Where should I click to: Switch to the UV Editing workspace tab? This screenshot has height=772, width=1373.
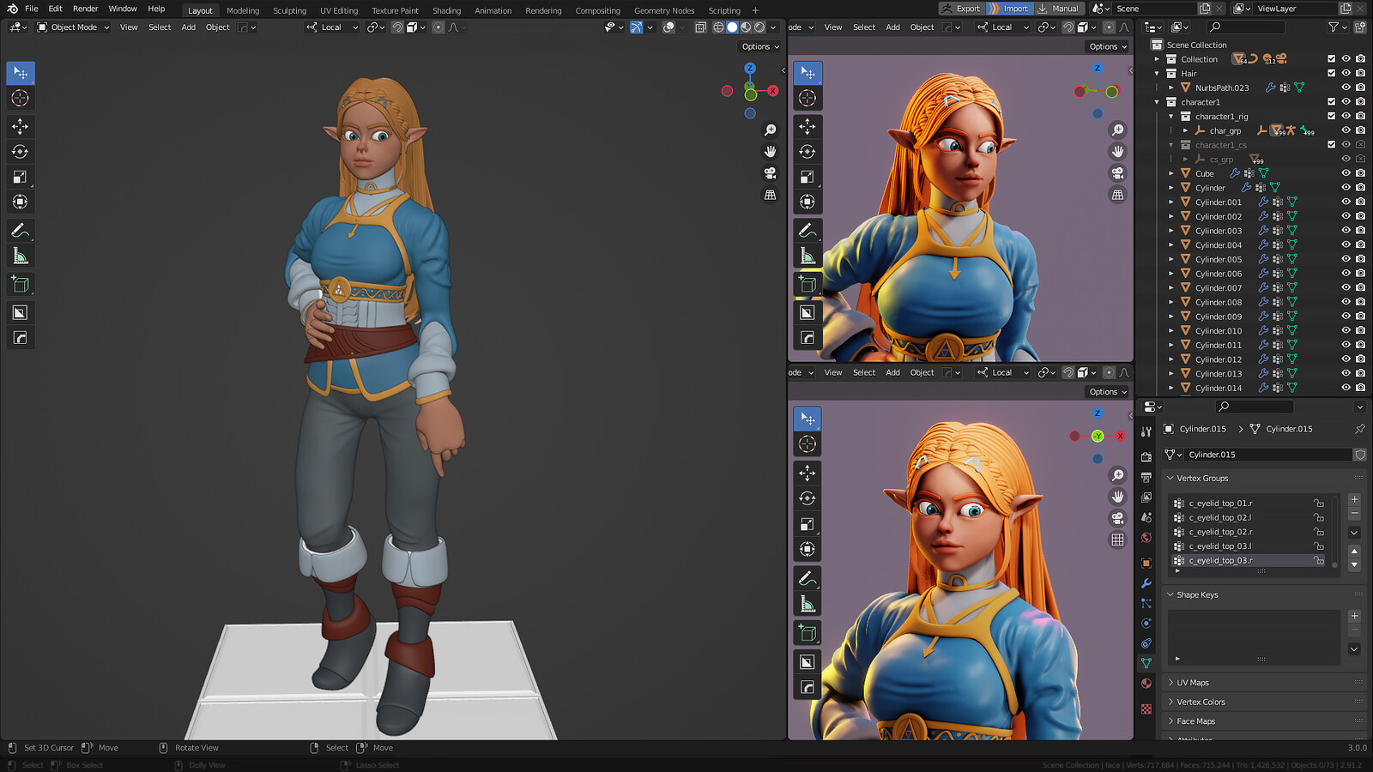[x=339, y=10]
